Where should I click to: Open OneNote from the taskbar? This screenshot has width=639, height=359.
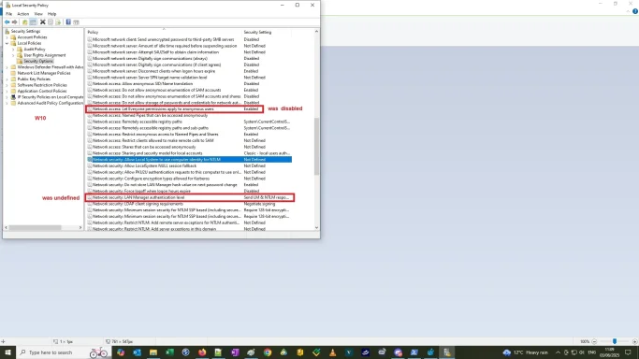tap(235, 352)
